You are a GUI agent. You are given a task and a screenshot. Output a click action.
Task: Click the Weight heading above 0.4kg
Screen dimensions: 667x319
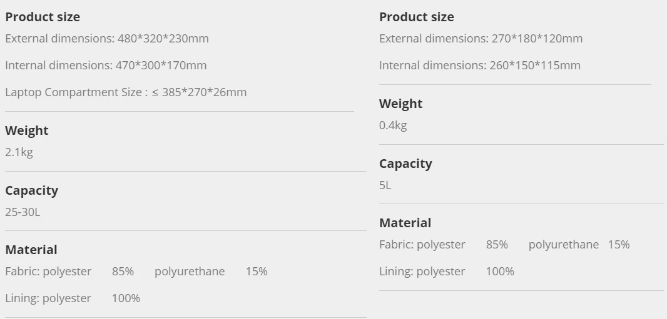pyautogui.click(x=400, y=104)
